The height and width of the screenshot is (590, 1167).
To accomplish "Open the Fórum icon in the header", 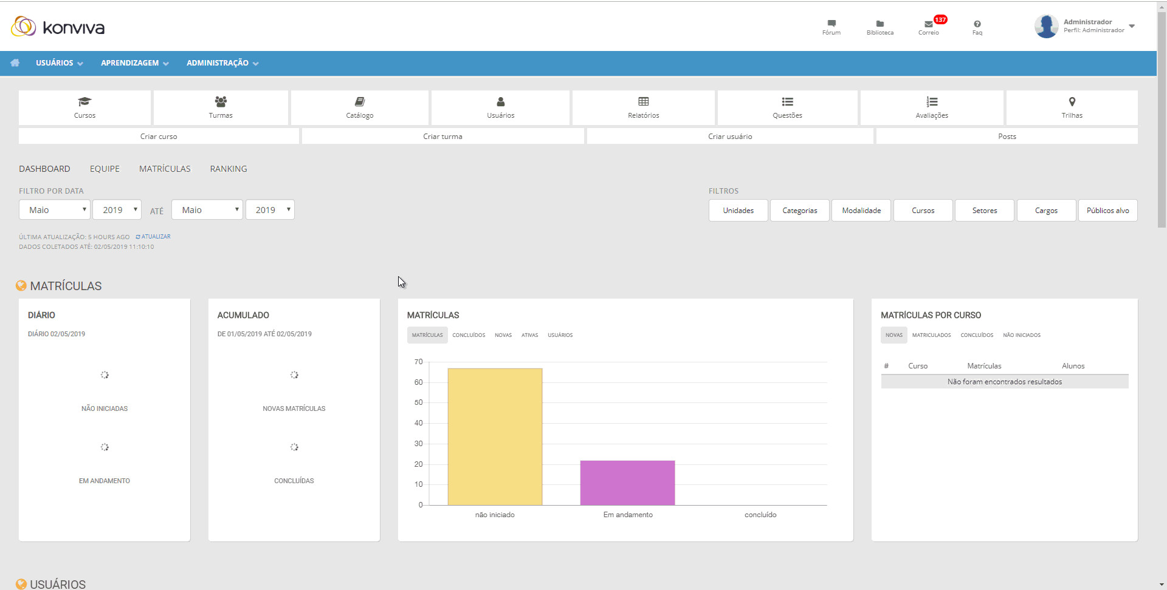I will point(831,27).
